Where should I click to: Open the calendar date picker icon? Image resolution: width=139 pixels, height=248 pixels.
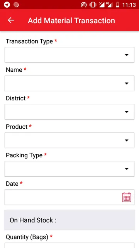tap(127, 197)
